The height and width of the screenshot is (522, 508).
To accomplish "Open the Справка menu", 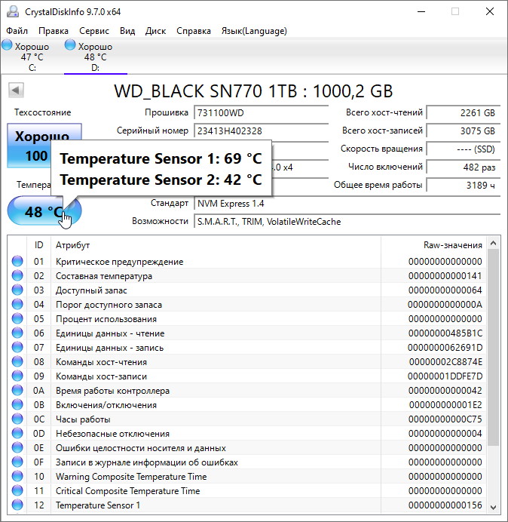I will tap(194, 31).
